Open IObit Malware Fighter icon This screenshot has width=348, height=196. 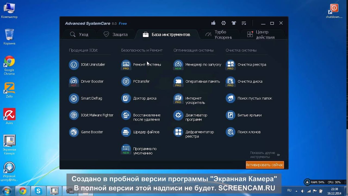point(74,115)
